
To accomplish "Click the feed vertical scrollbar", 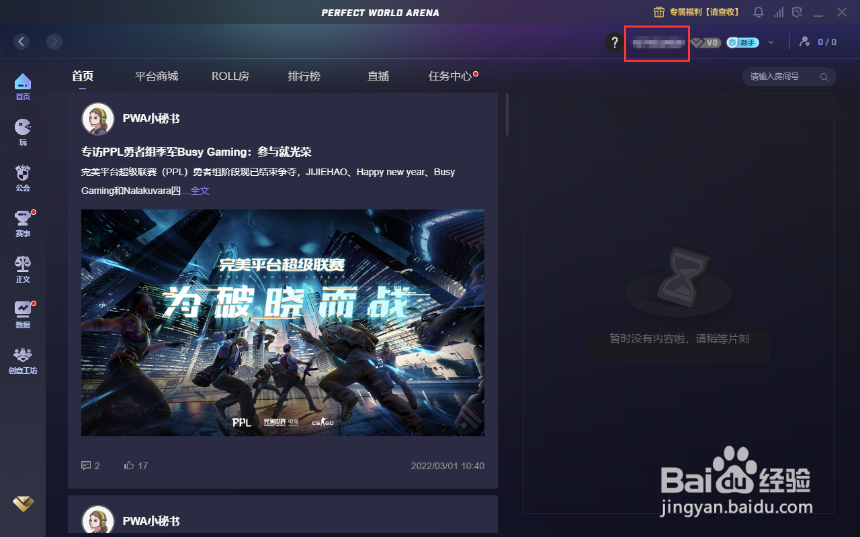I will tap(507, 115).
